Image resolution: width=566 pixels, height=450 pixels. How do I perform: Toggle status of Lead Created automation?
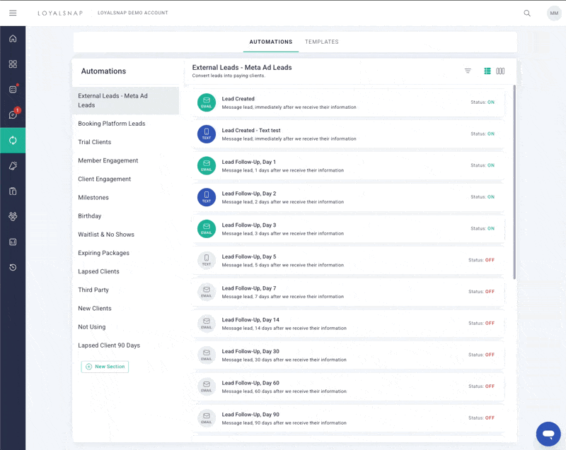490,102
